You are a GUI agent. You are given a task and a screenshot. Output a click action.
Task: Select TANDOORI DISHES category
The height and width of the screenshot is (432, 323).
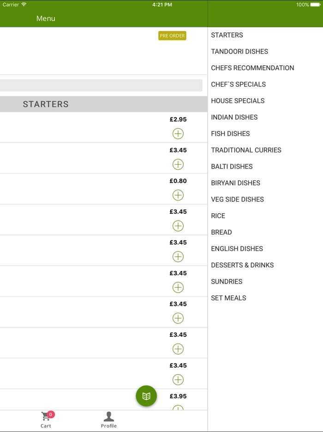[239, 51]
